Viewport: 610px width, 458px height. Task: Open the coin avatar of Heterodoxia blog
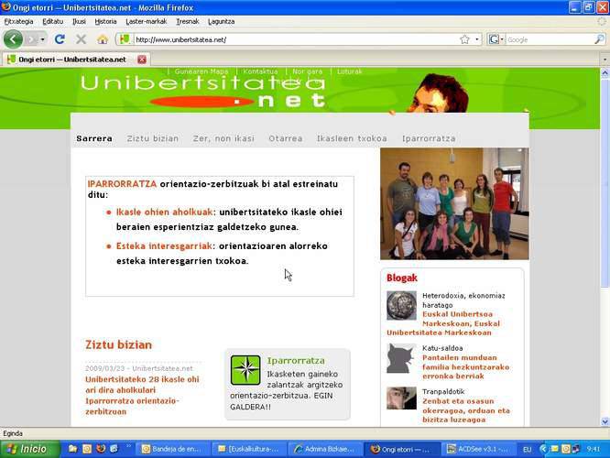pos(401,305)
